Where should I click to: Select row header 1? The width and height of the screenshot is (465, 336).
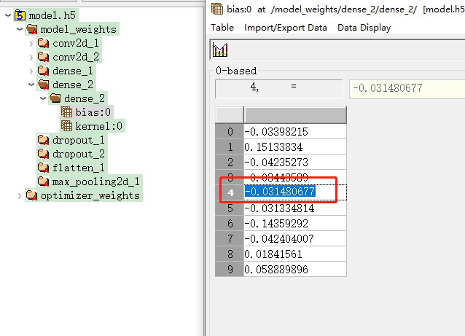pos(230,146)
